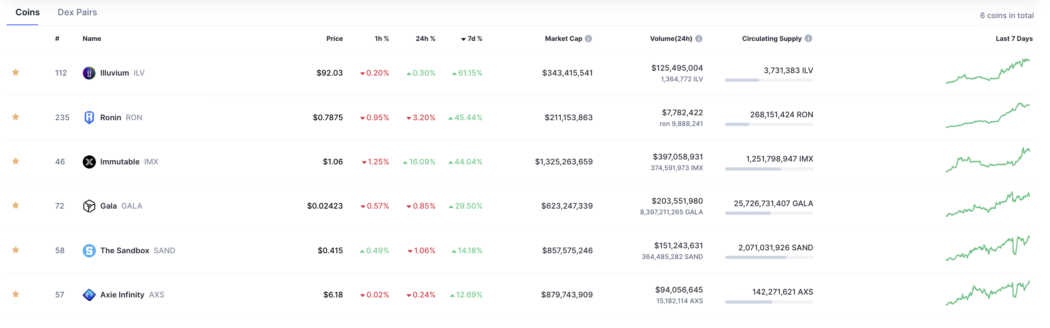This screenshot has width=1050, height=328.
Task: Click Axie Infinity supply progress bar
Action: pos(769,302)
